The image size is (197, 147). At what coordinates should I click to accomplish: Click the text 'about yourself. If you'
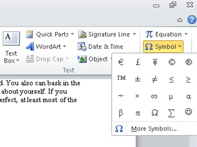click(x=34, y=92)
